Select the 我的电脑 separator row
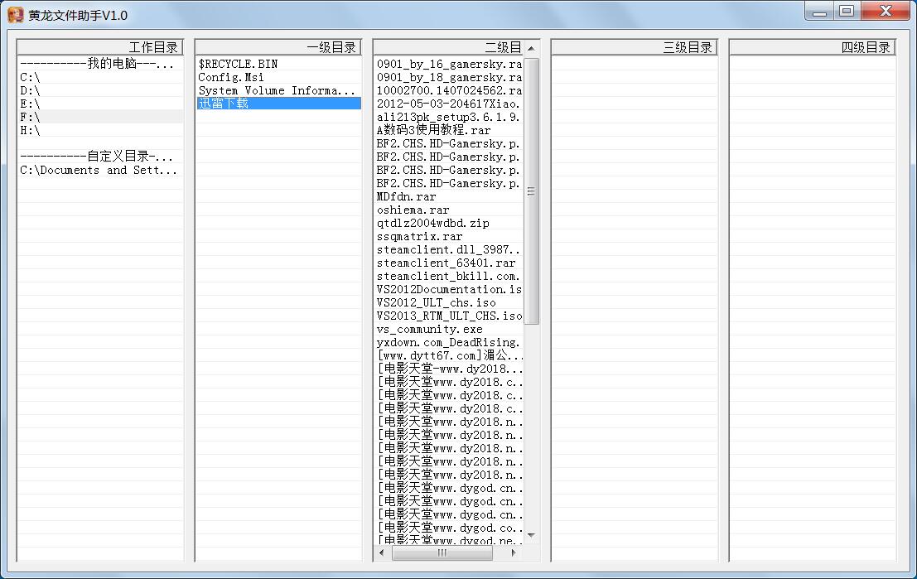917x579 pixels. pyautogui.click(x=100, y=64)
